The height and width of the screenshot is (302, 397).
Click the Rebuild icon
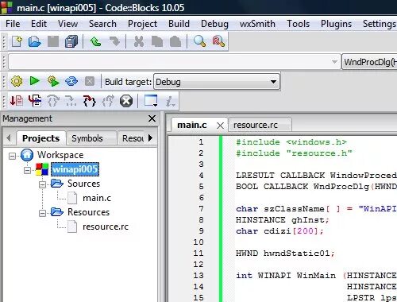71,81
